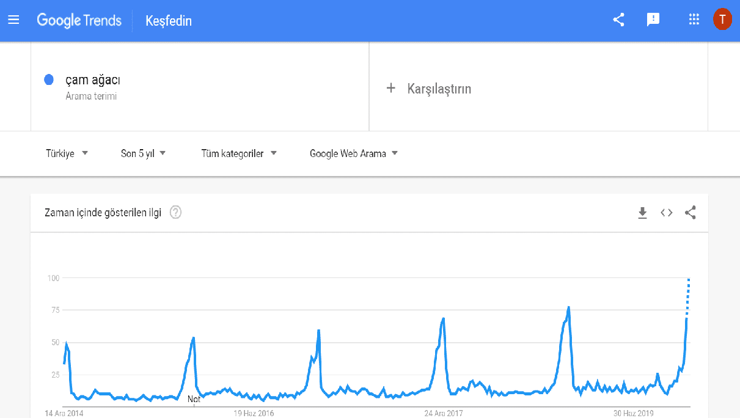Change the 'Son 5 yıl' time range
The width and height of the screenshot is (740, 418).
coord(142,153)
